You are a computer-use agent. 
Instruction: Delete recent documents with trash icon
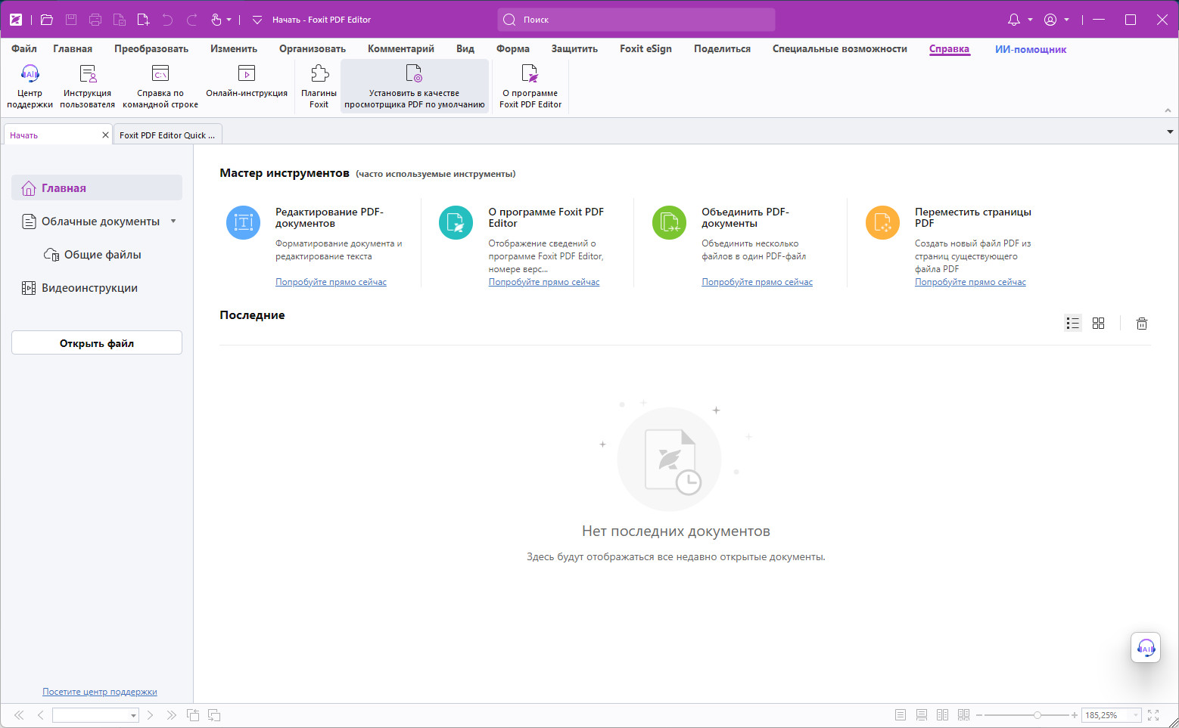point(1141,324)
